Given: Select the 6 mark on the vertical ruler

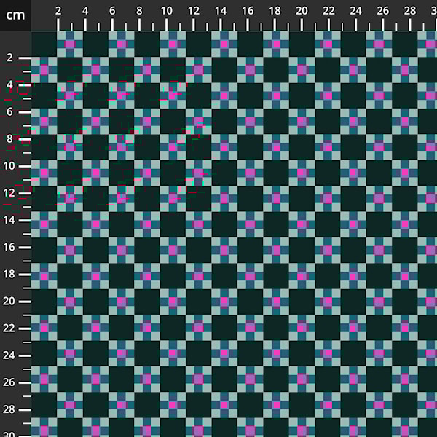Looking at the screenshot, I should 10,111.
